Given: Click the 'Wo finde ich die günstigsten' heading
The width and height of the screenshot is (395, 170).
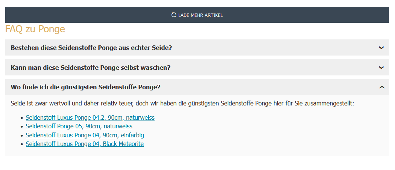Looking at the screenshot, I should (x=86, y=87).
